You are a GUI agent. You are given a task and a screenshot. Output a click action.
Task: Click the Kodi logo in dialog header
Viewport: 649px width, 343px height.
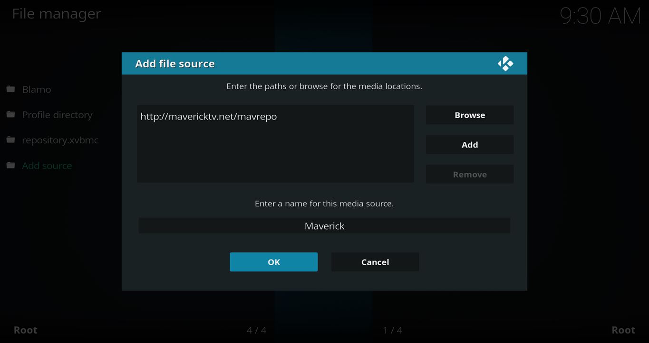coord(505,64)
